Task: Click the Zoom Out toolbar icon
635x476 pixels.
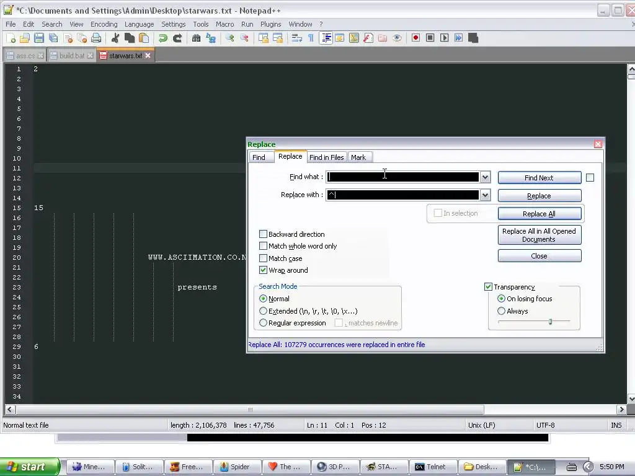Action: coord(244,38)
